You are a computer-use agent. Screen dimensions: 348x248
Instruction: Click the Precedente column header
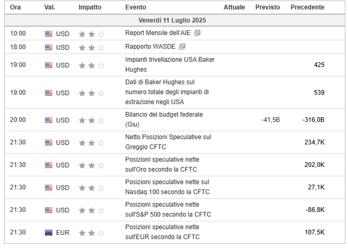[x=307, y=7]
